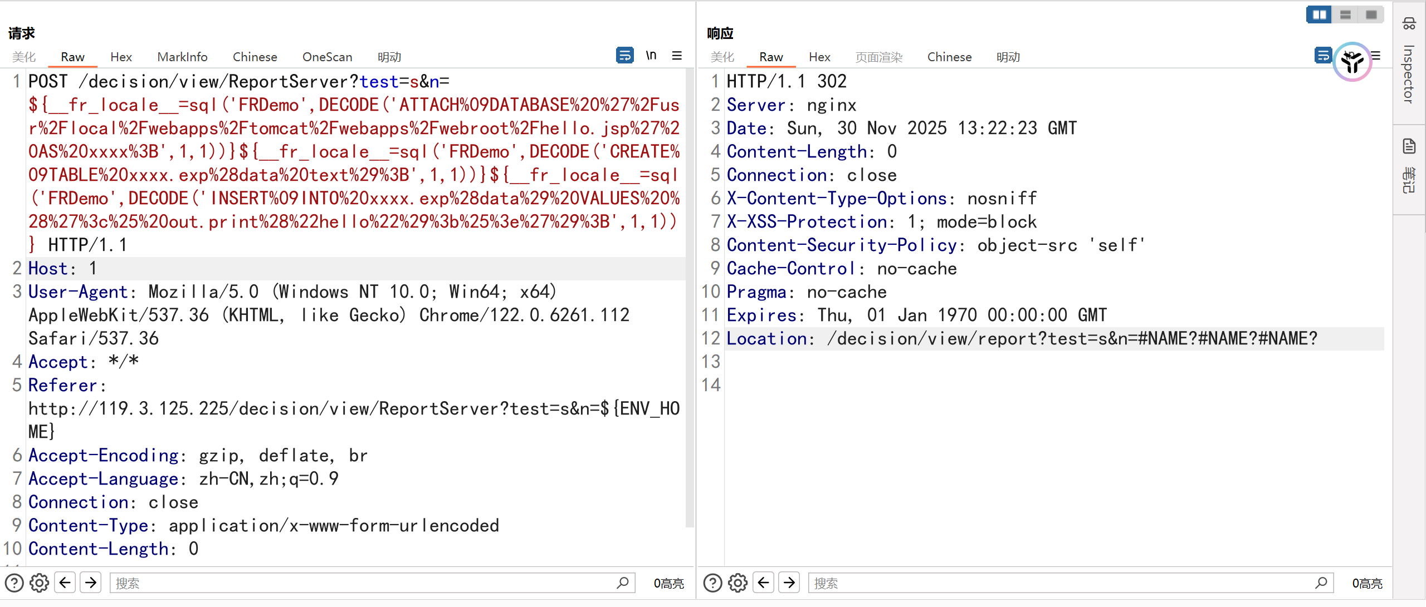1426x607 pixels.
Task: Toggle word wrap icon in response panel
Action: pyautogui.click(x=1322, y=55)
